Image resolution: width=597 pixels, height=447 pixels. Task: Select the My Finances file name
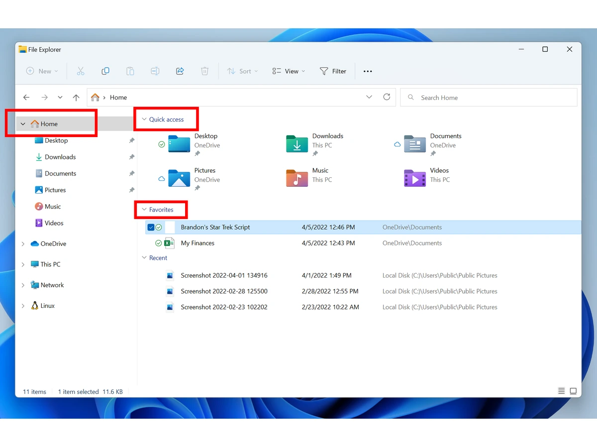tap(198, 243)
